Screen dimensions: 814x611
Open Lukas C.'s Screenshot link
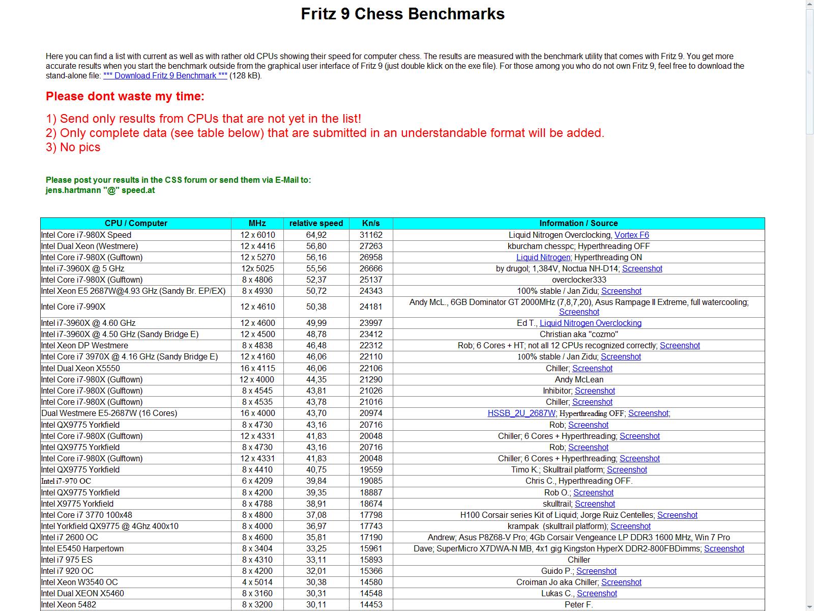[x=597, y=594]
